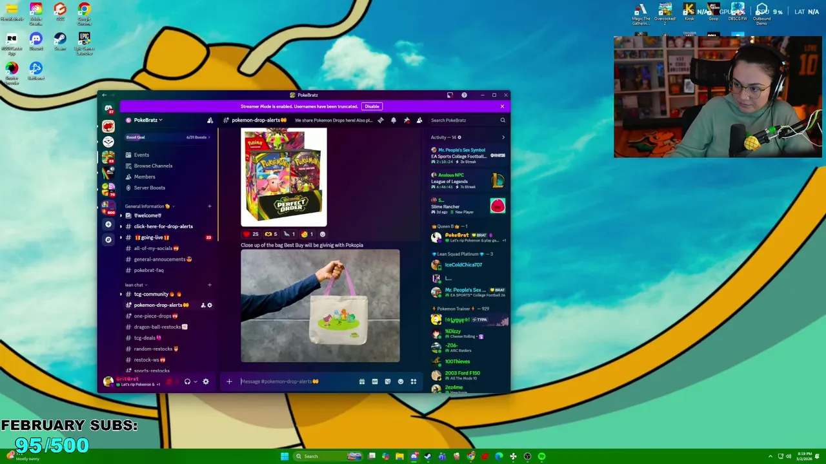The height and width of the screenshot is (464, 826).
Task: Open pinned messages icon in header
Action: coord(407,121)
